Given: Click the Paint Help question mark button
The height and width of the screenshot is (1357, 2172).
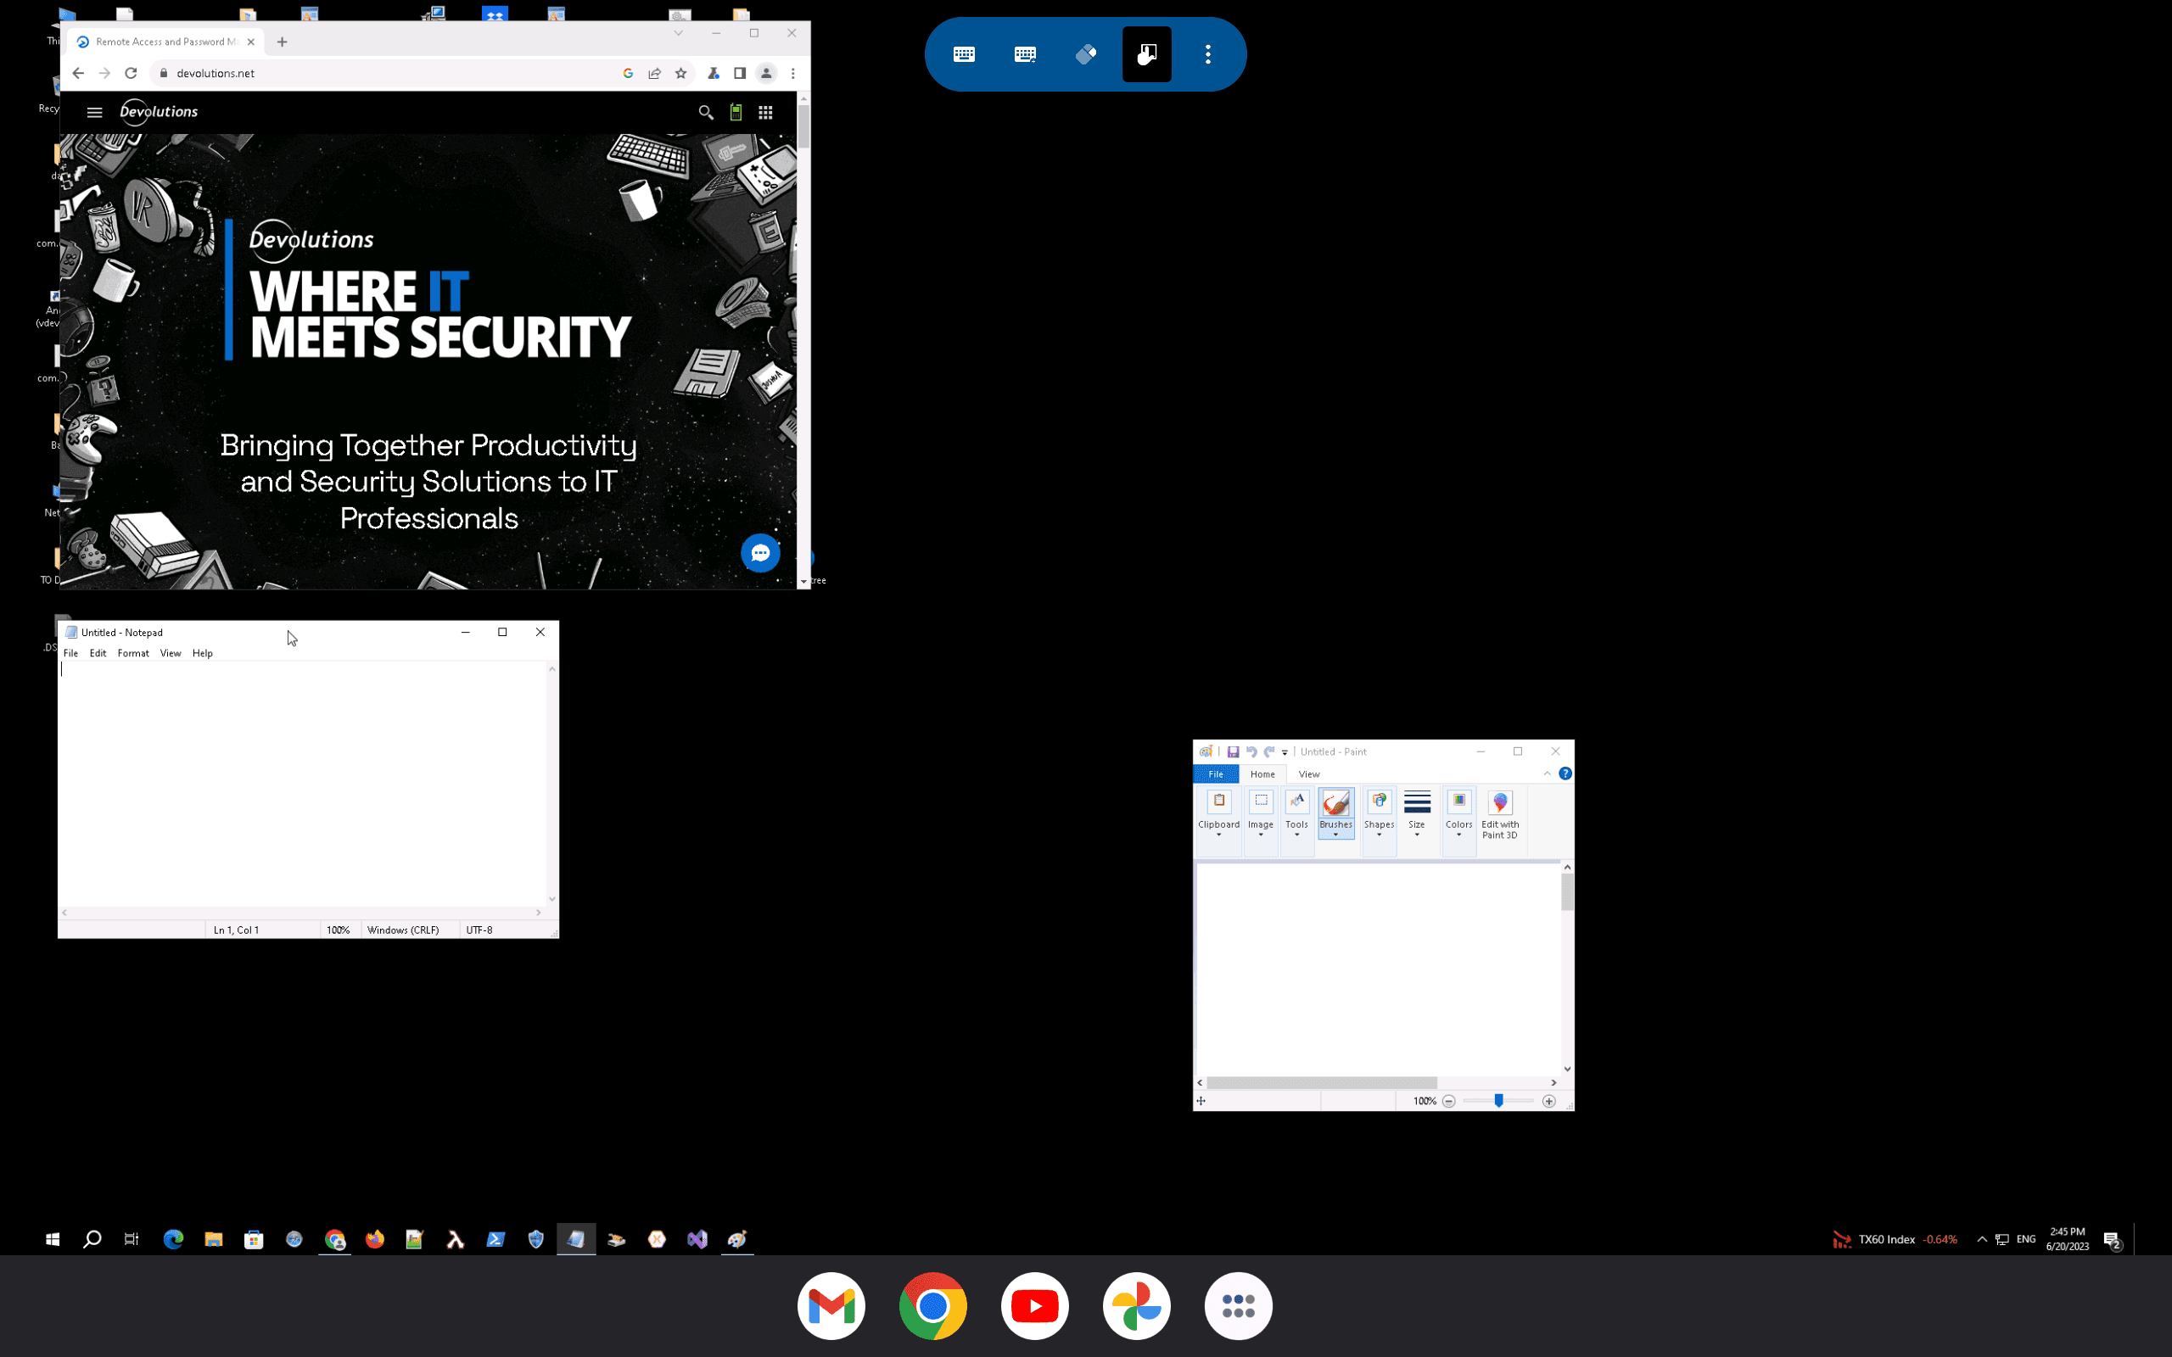Looking at the screenshot, I should [1565, 773].
